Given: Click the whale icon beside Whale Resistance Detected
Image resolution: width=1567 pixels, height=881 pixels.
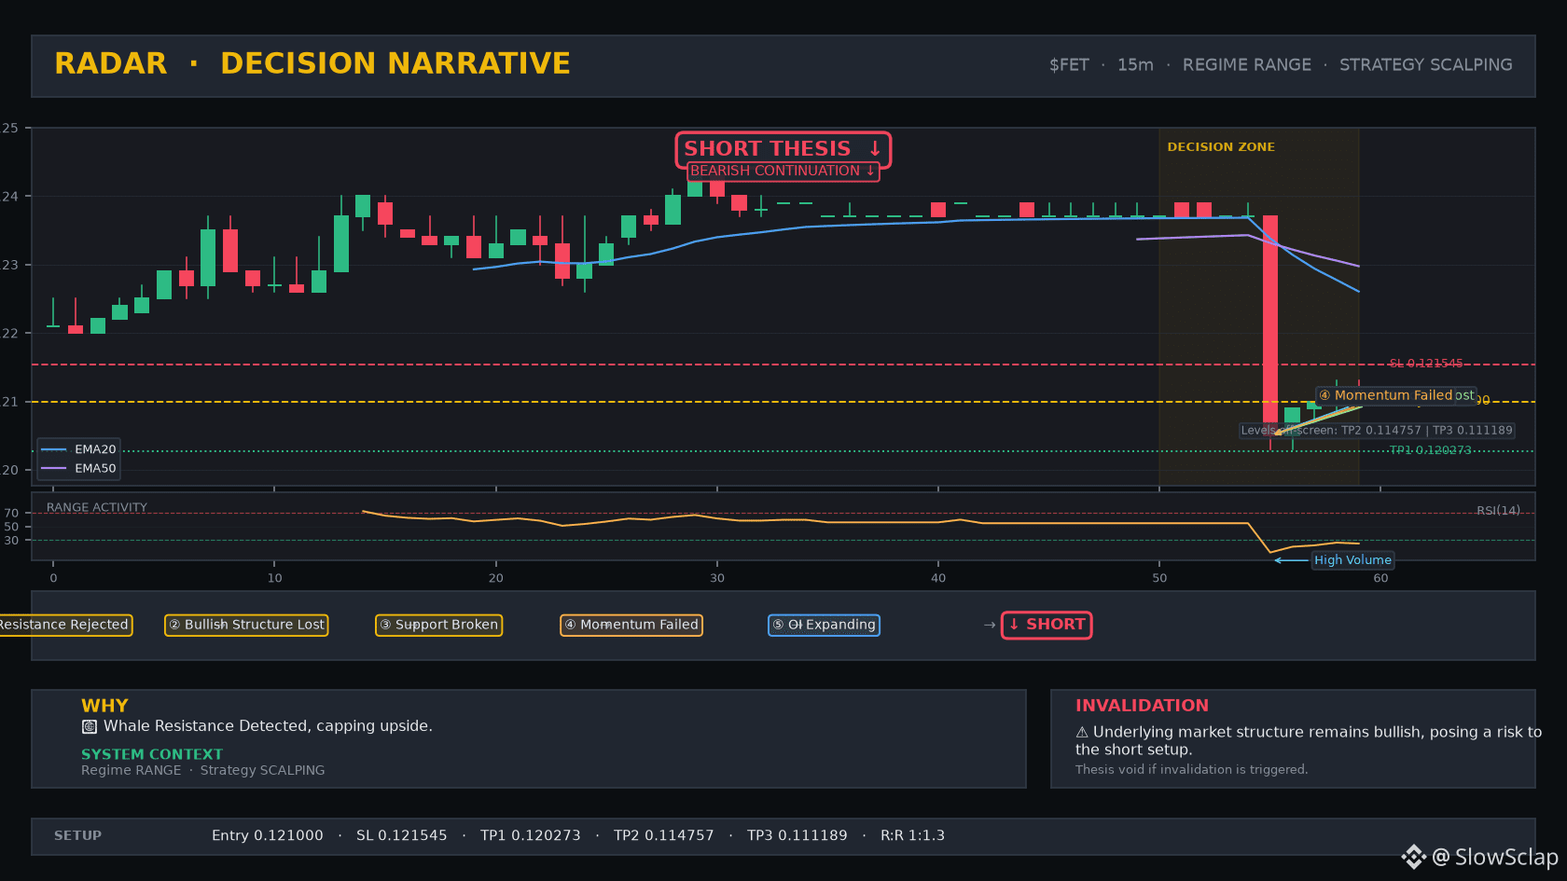Looking at the screenshot, I should 90,726.
